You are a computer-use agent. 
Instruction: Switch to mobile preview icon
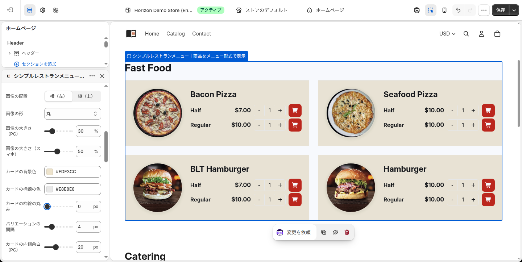444,10
